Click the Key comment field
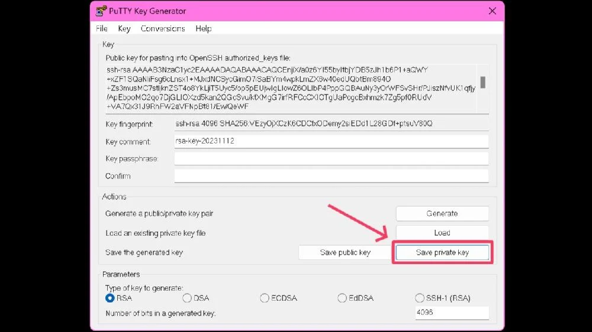 pos(331,141)
